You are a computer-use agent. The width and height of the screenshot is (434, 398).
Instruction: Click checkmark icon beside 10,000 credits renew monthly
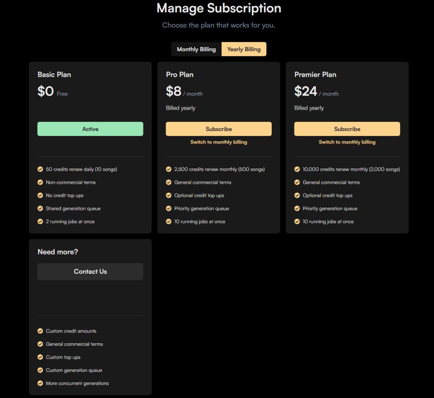(x=297, y=169)
